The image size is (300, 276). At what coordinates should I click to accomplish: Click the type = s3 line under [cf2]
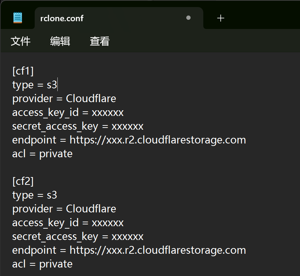click(34, 195)
